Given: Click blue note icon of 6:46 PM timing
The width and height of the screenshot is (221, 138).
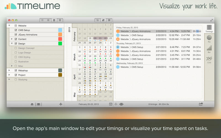Looking at the screenshot, I should (118, 47).
